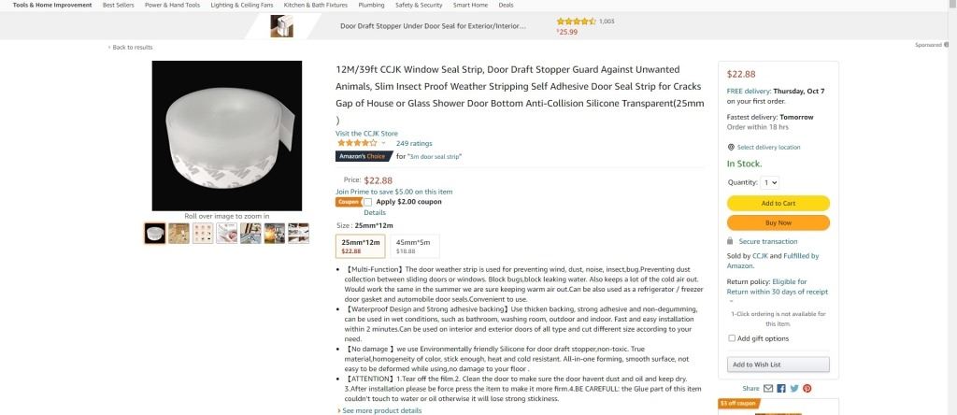Image resolution: width=957 pixels, height=415 pixels.
Task: Open the 249 ratings link
Action: pyautogui.click(x=414, y=143)
